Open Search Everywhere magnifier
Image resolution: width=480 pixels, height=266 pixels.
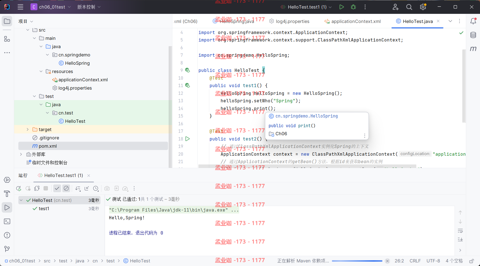point(409,7)
